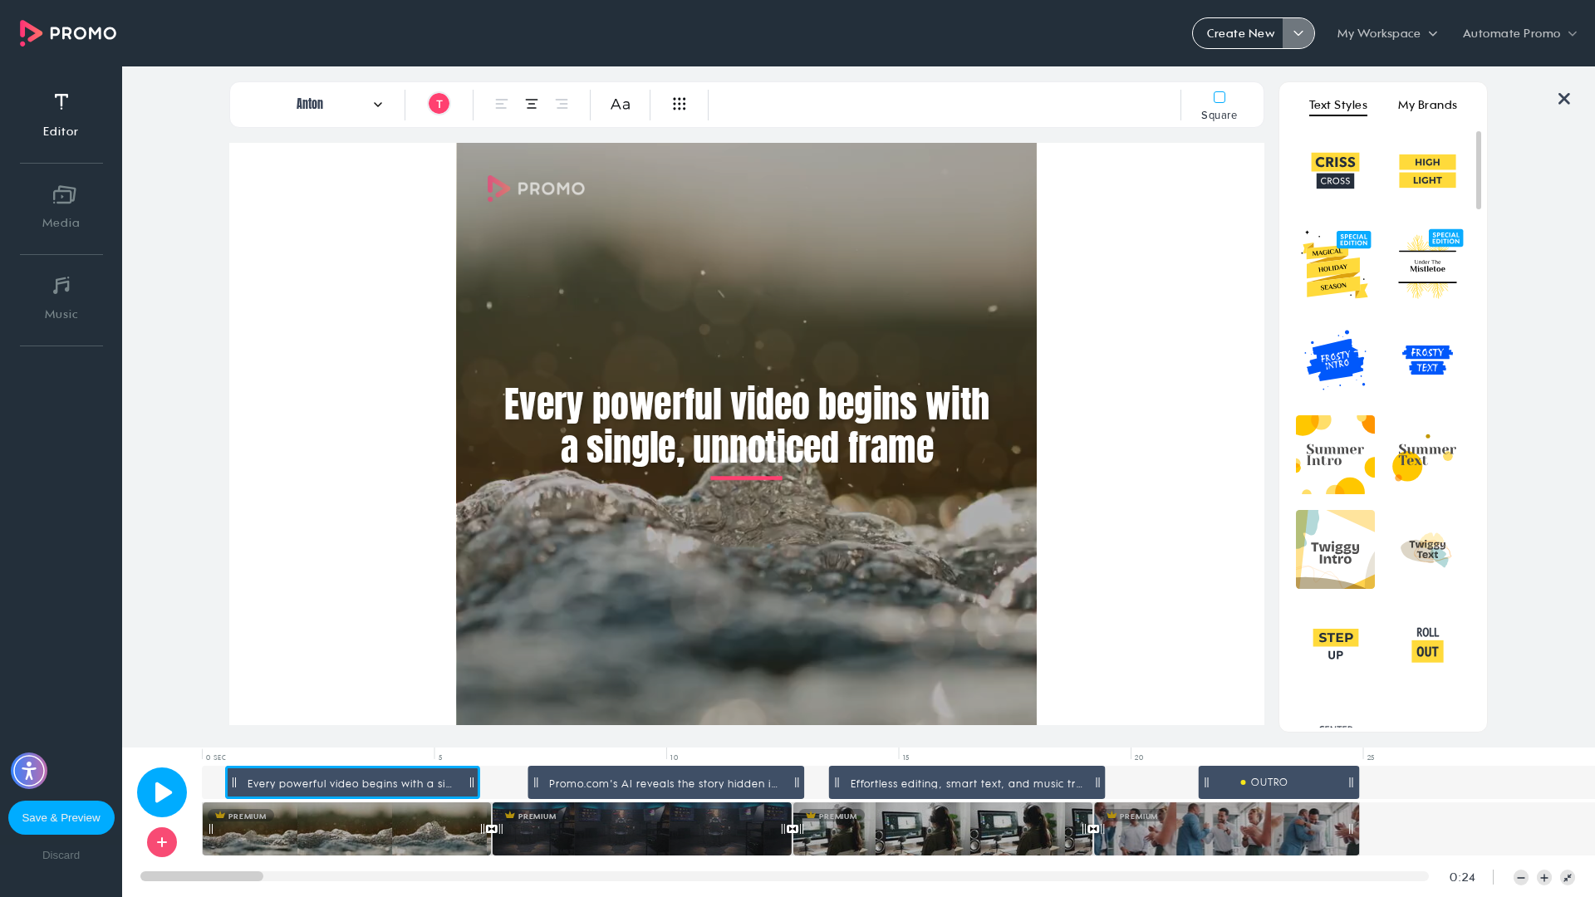The width and height of the screenshot is (1595, 897).
Task: Add a new clip with plus button
Action: tap(162, 842)
